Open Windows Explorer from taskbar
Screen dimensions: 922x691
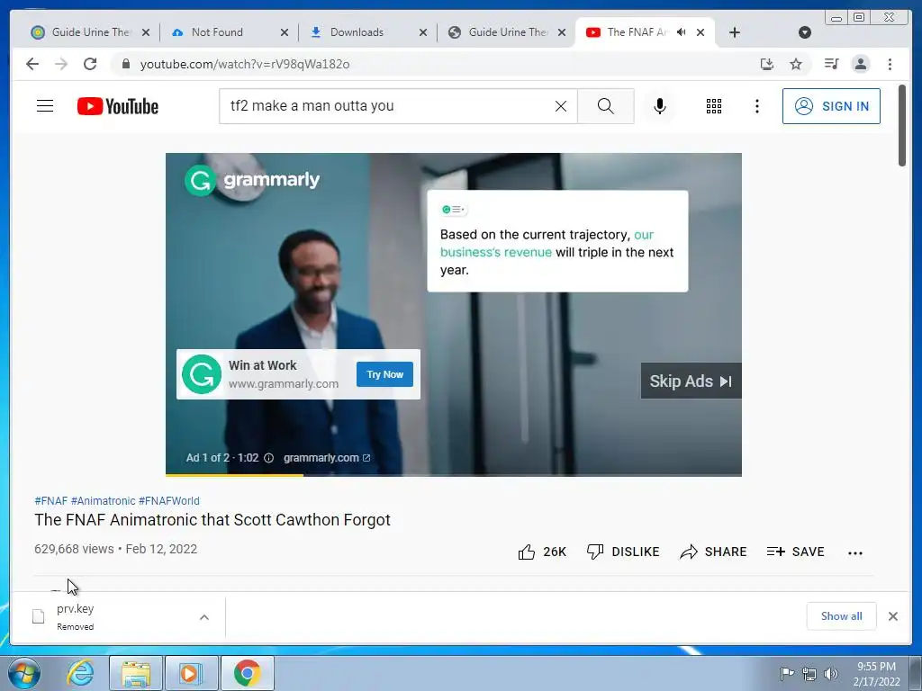(136, 673)
